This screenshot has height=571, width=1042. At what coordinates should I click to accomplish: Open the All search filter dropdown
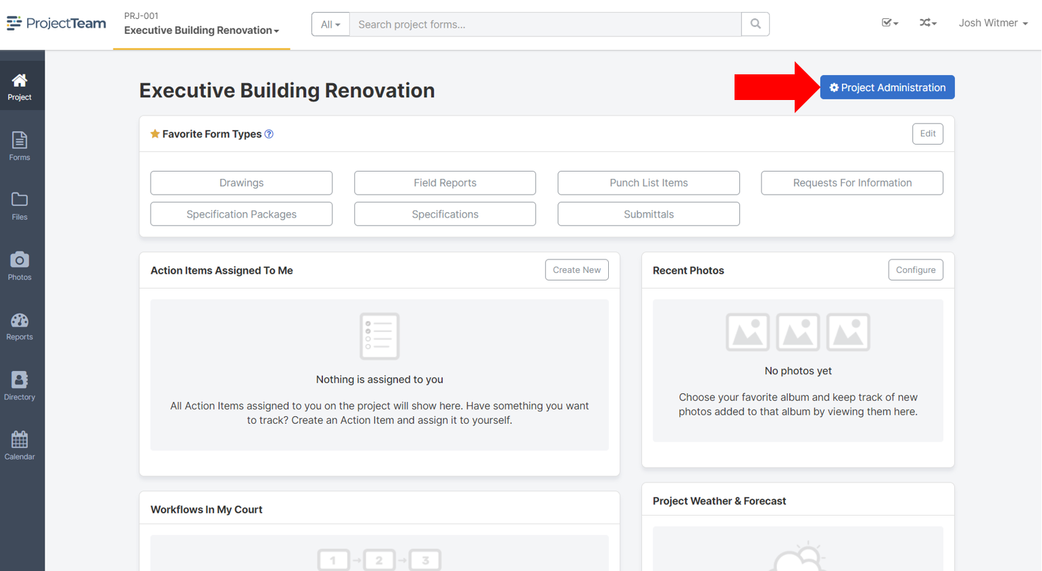coord(330,24)
